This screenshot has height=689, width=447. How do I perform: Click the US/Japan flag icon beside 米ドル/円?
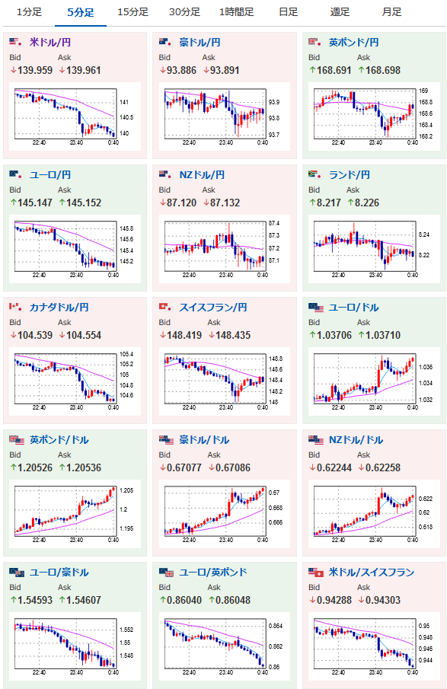point(16,42)
